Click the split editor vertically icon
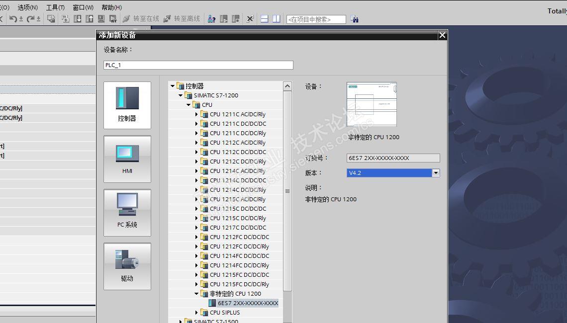This screenshot has width=567, height=323. coord(276,19)
